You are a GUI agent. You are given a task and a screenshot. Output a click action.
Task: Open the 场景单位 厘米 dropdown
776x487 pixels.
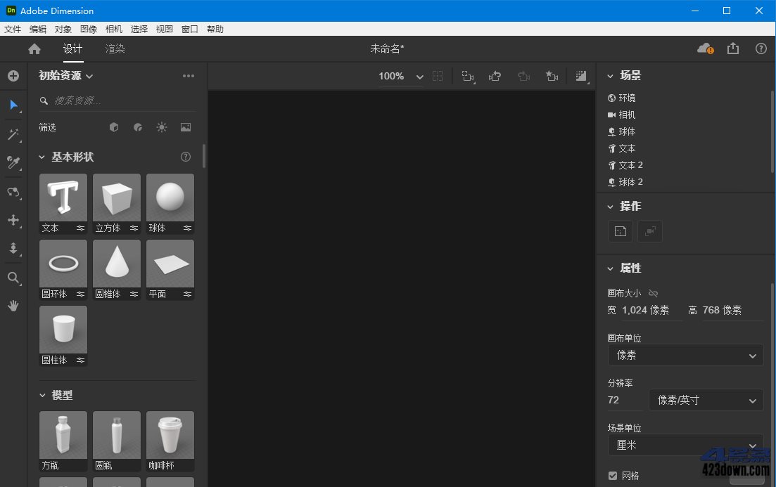(x=685, y=445)
